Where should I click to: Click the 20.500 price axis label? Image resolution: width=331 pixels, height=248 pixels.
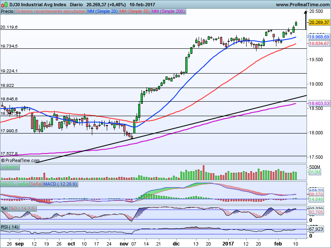316,11
